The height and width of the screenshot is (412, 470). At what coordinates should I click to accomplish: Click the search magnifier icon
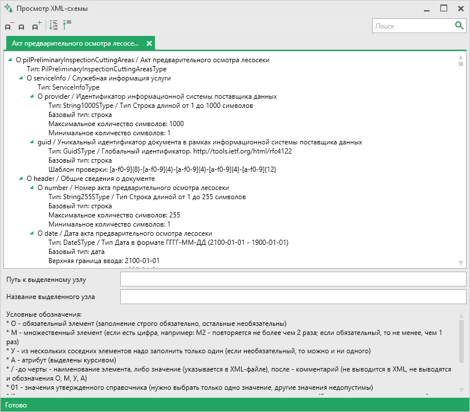coord(459,26)
